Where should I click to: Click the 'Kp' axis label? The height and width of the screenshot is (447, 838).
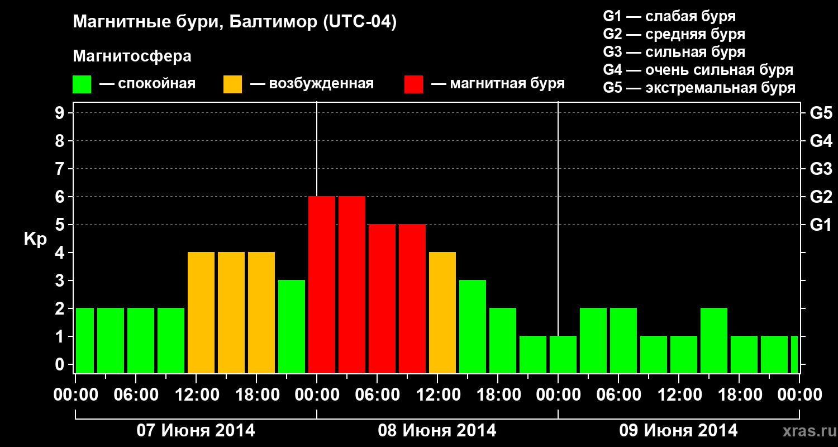35,239
